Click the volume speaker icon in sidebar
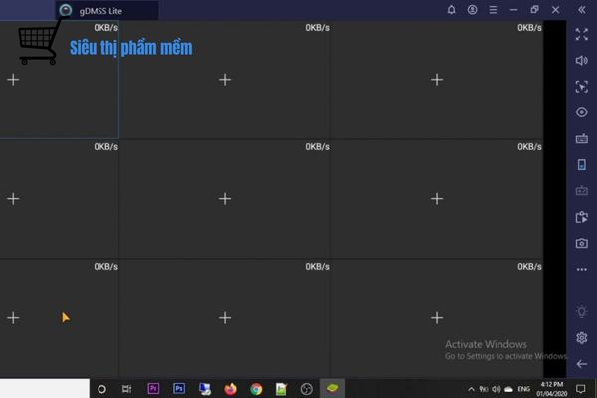This screenshot has height=398, width=597. [x=581, y=60]
